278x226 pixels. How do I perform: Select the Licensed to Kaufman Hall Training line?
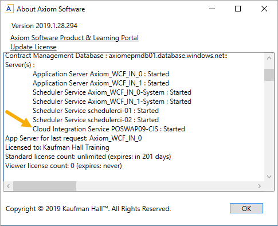coord(57,147)
